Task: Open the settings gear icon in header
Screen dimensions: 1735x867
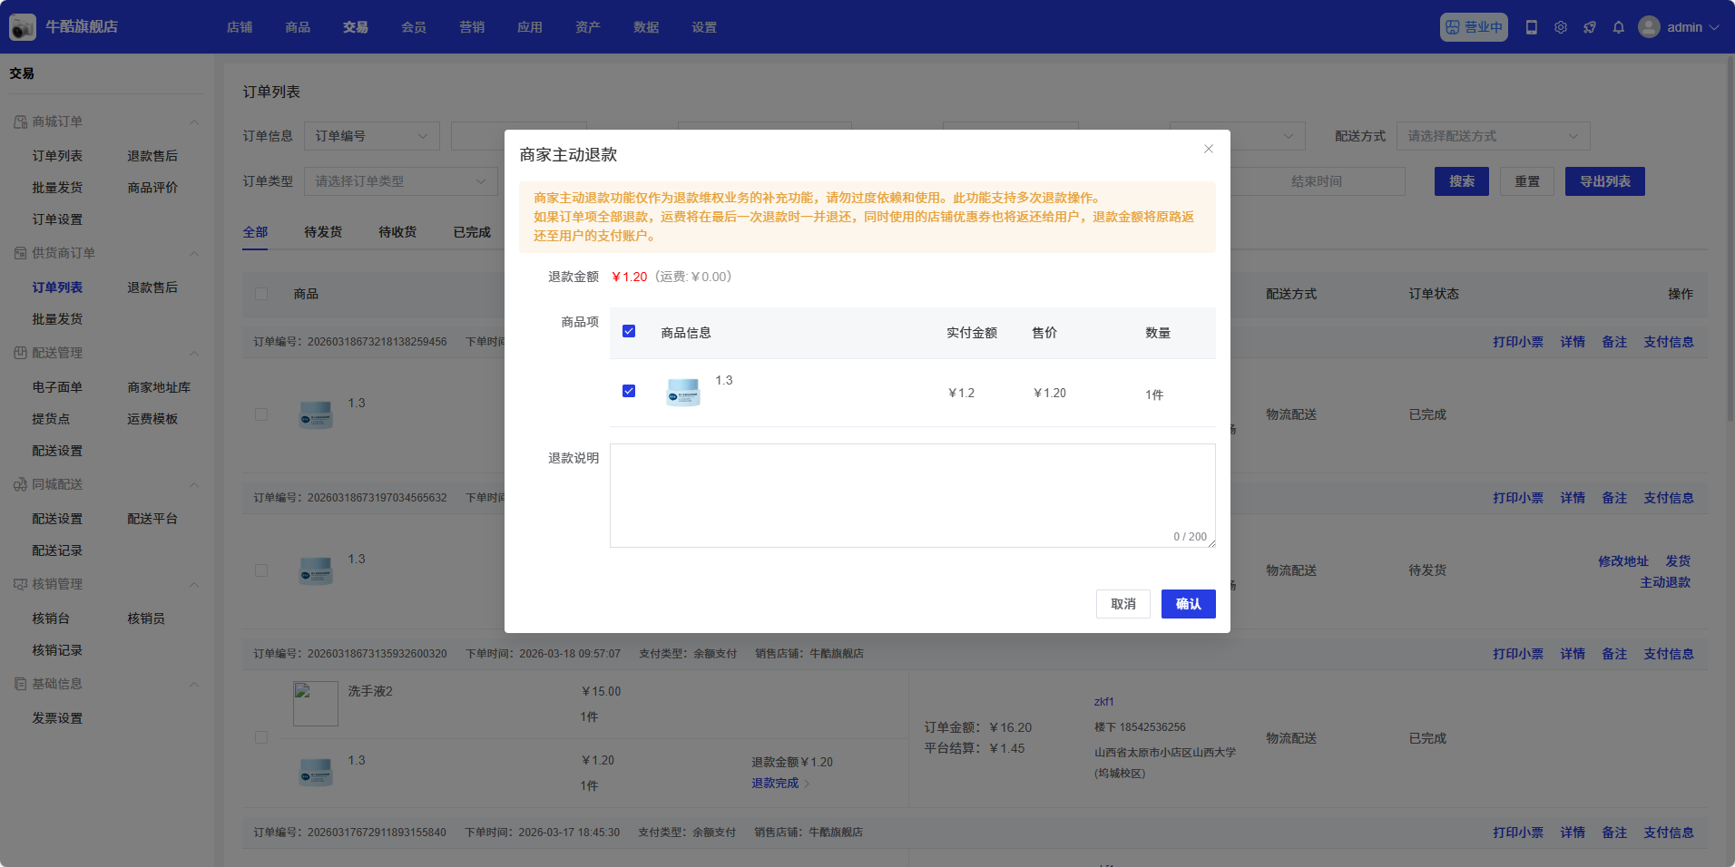Action: [1561, 27]
